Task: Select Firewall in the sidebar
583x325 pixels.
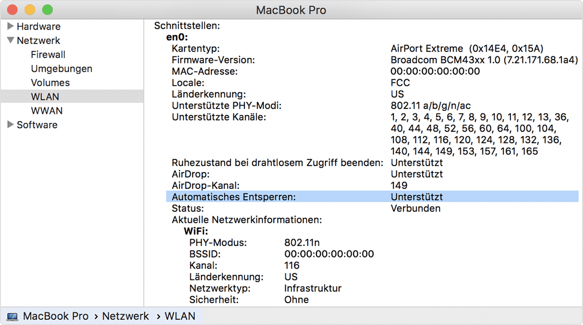Action: pyautogui.click(x=48, y=55)
